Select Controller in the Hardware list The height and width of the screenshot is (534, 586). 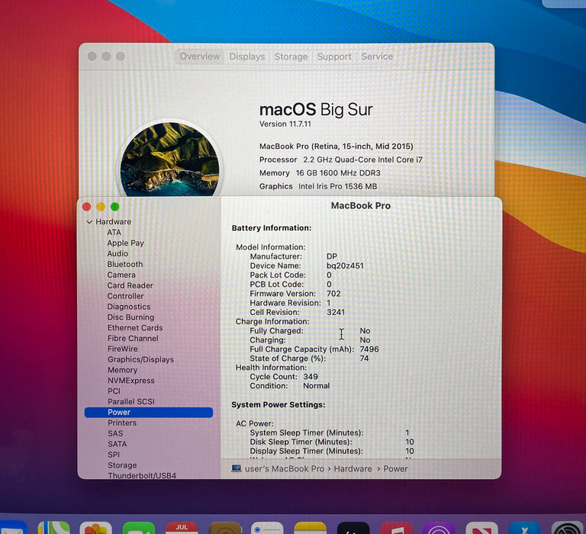tap(126, 296)
